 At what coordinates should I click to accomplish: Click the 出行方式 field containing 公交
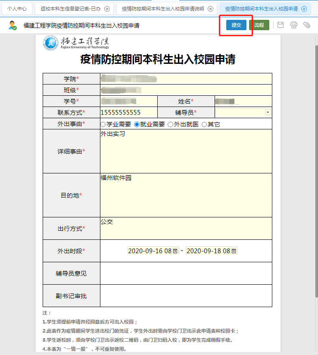(x=186, y=229)
